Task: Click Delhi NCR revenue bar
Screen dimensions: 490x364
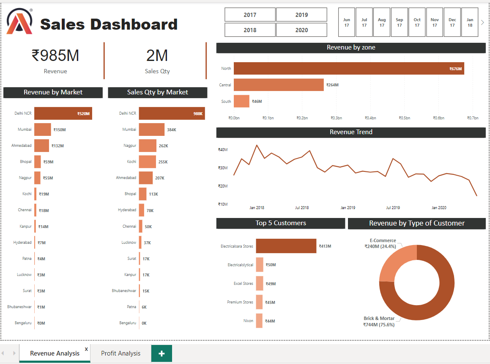Action: click(63, 113)
